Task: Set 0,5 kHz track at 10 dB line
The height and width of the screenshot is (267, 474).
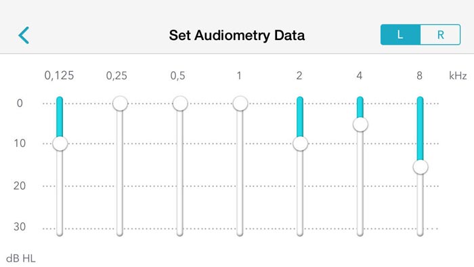Action: point(180,144)
